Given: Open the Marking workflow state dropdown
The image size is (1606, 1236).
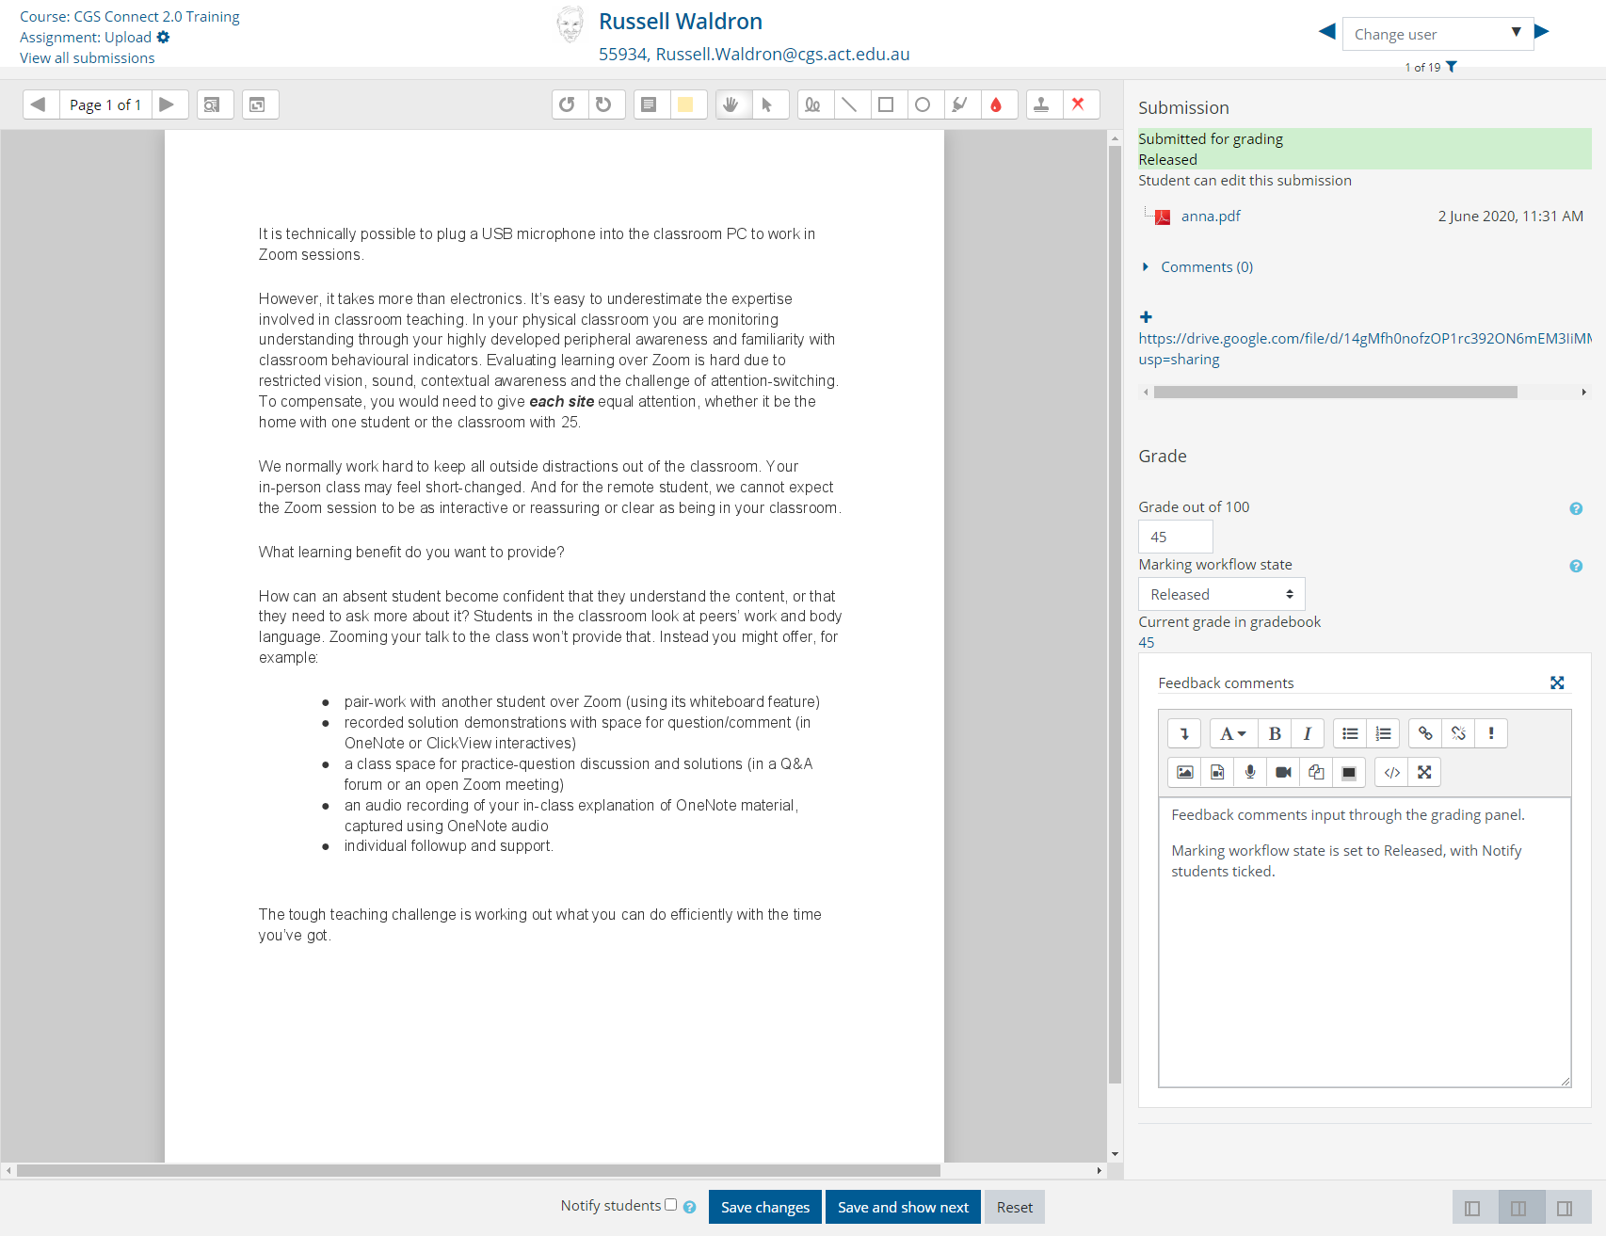Looking at the screenshot, I should (x=1221, y=594).
